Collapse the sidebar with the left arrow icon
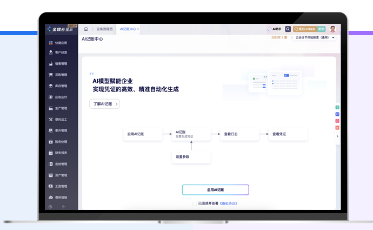373x230 pixels. click(64, 207)
